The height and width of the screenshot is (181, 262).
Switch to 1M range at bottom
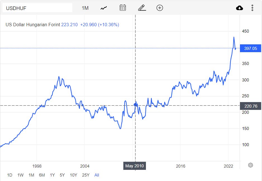pyautogui.click(x=31, y=175)
